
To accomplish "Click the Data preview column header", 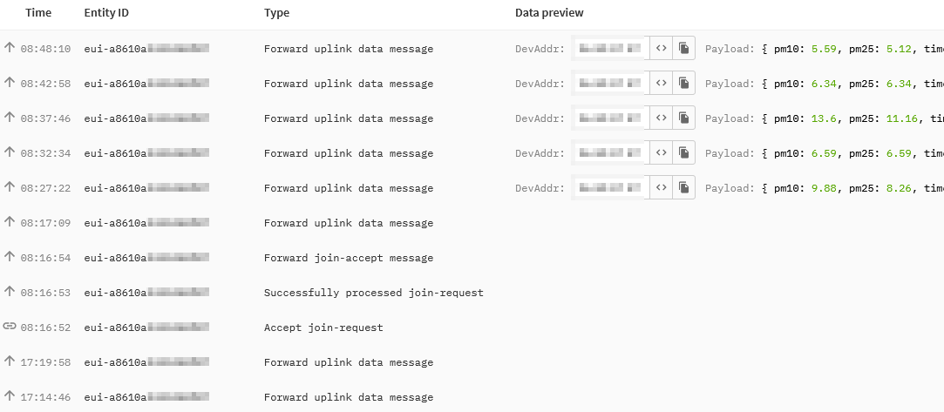I will 549,13.
